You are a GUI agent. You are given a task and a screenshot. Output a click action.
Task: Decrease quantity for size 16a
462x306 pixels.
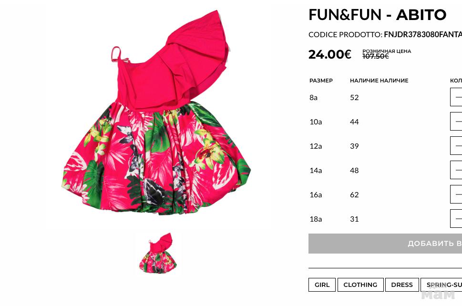tap(458, 194)
